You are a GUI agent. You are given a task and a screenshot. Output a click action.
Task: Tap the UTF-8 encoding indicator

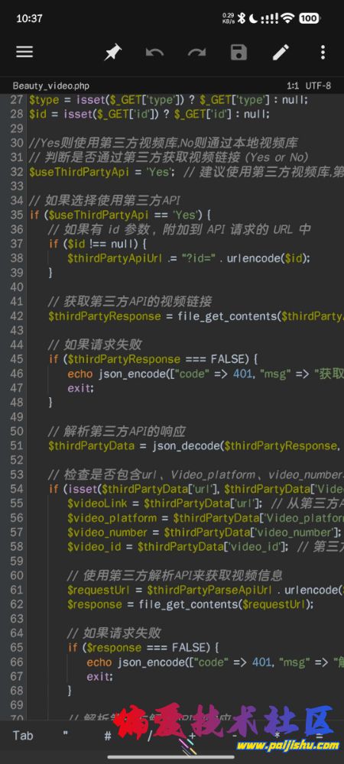point(318,86)
